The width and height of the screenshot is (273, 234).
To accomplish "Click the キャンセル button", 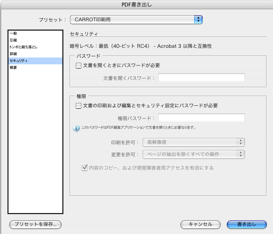I will 201,224.
